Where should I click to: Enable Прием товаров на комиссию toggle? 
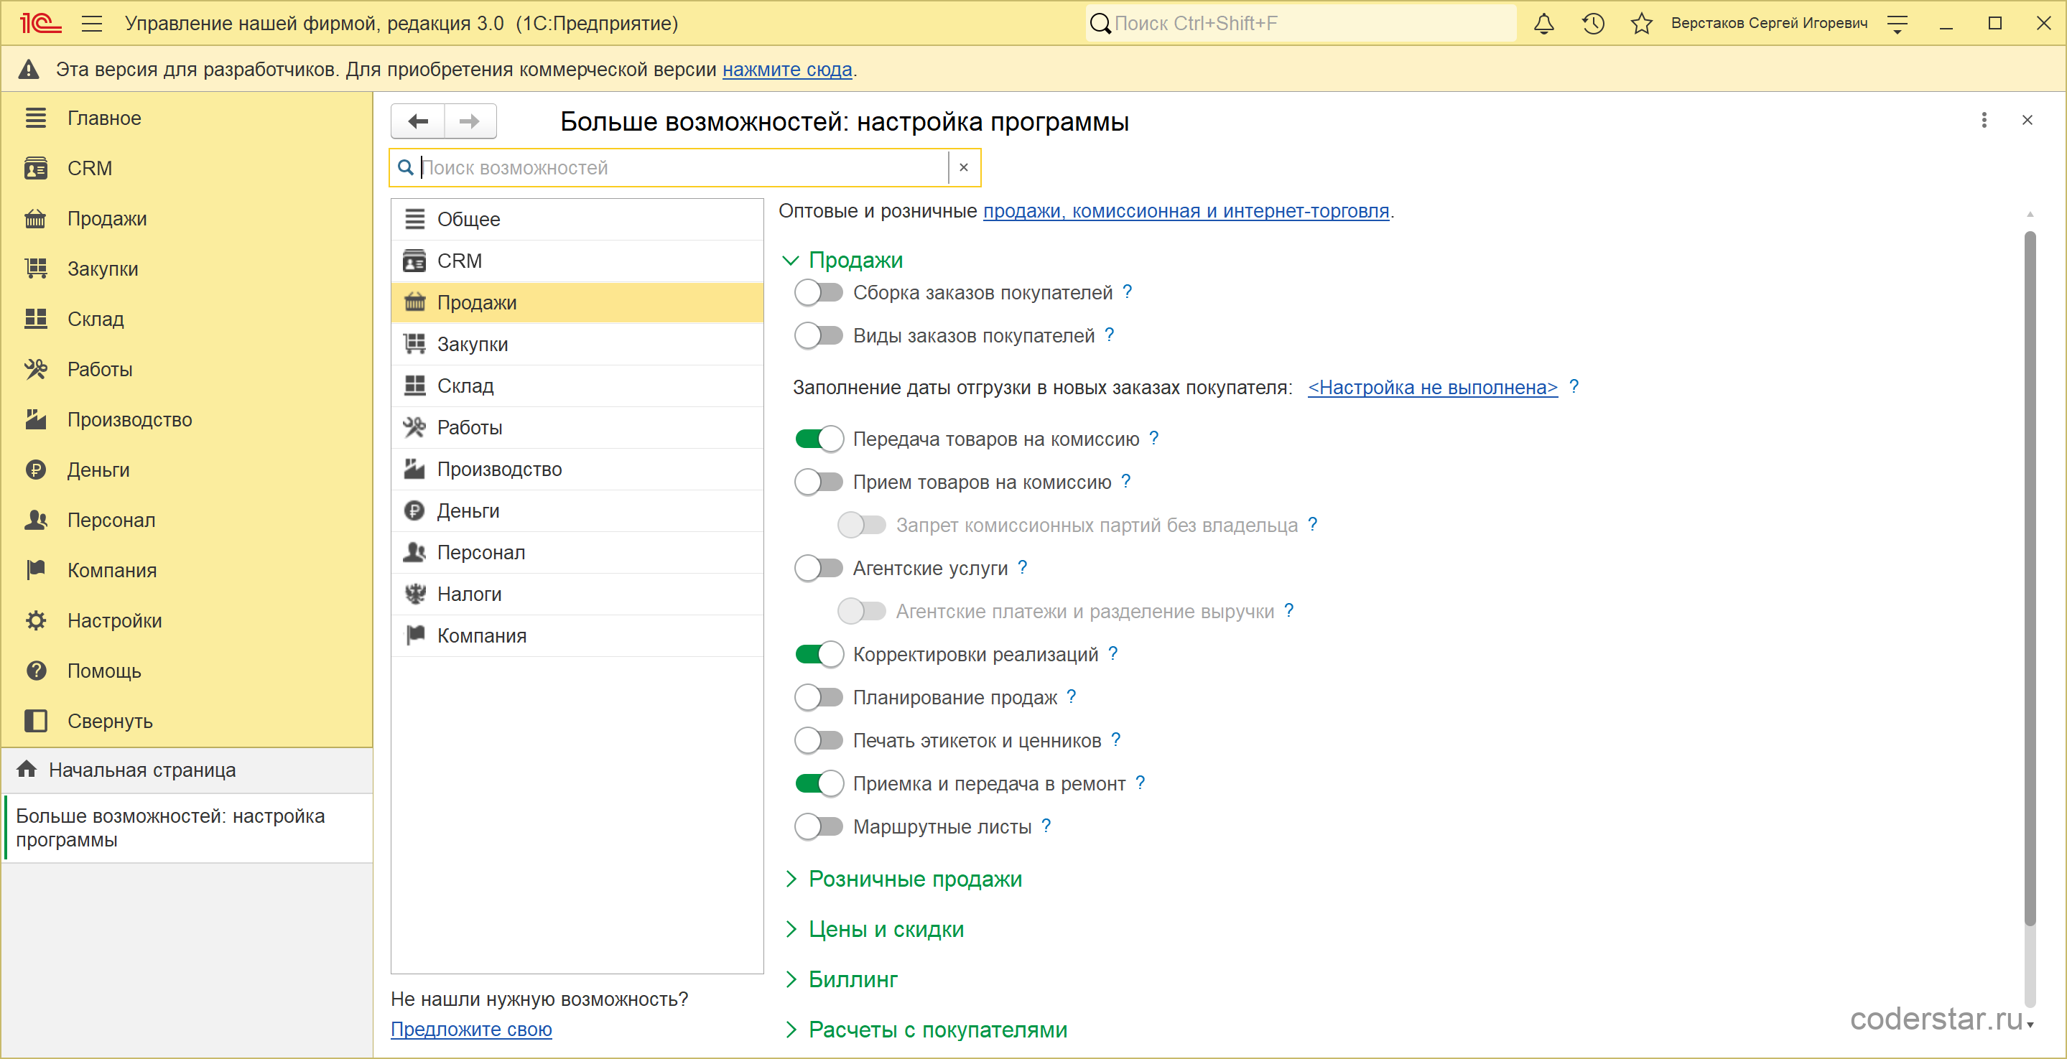tap(819, 482)
